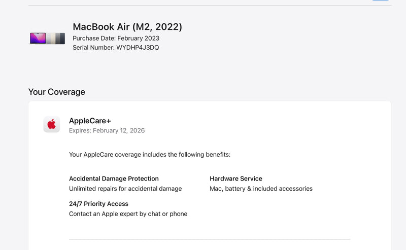The width and height of the screenshot is (406, 250).
Task: Click the MacBook Air (M2, 2022) title
Action: point(127,27)
